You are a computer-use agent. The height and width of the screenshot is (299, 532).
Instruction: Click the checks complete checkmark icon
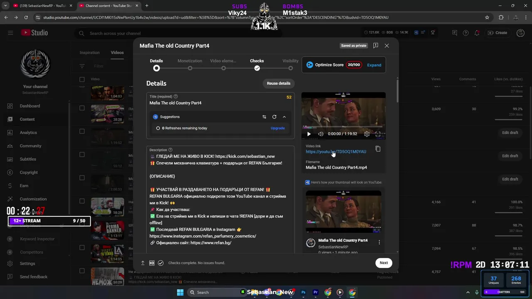tap(161, 263)
